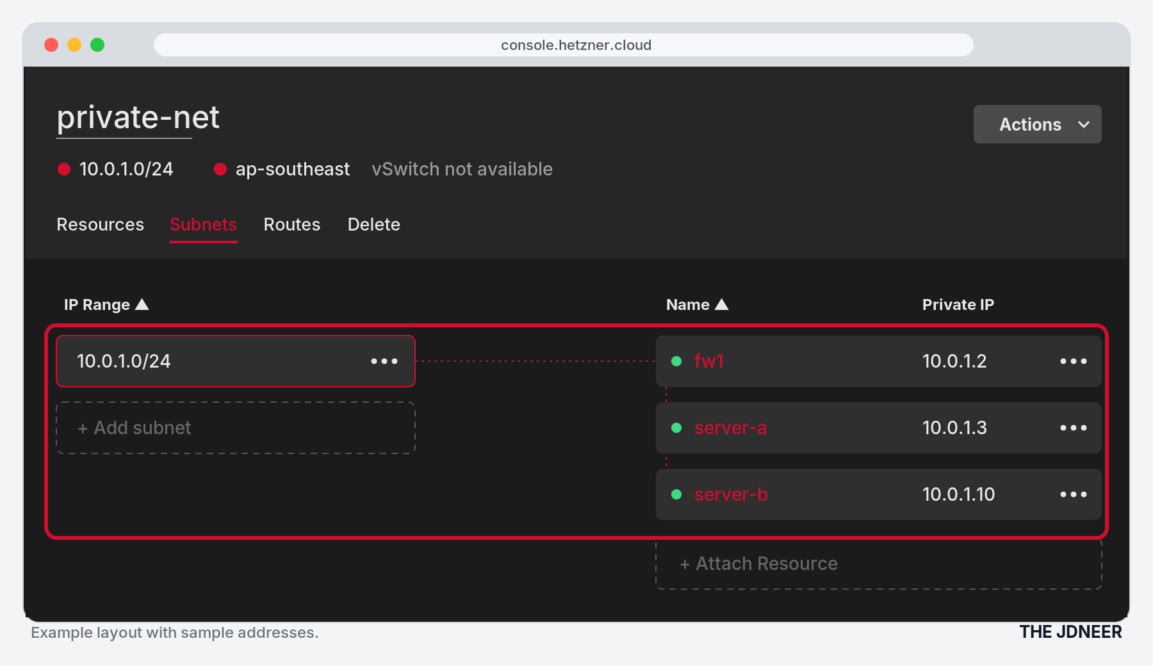Click the yellow minimize window button
Image resolution: width=1153 pixels, height=666 pixels.
74,45
